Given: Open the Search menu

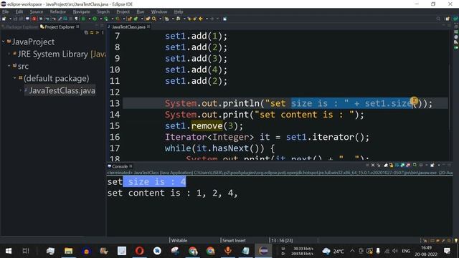Looking at the screenshot, I should point(103,11).
